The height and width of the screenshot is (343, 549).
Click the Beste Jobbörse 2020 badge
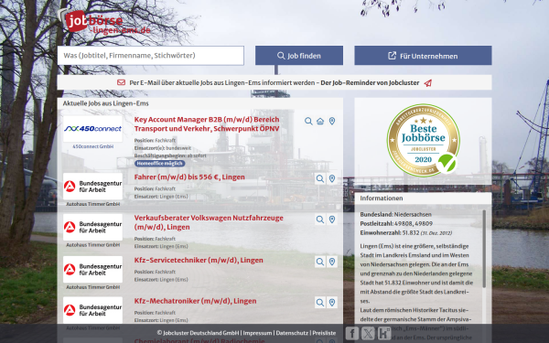tap(424, 140)
